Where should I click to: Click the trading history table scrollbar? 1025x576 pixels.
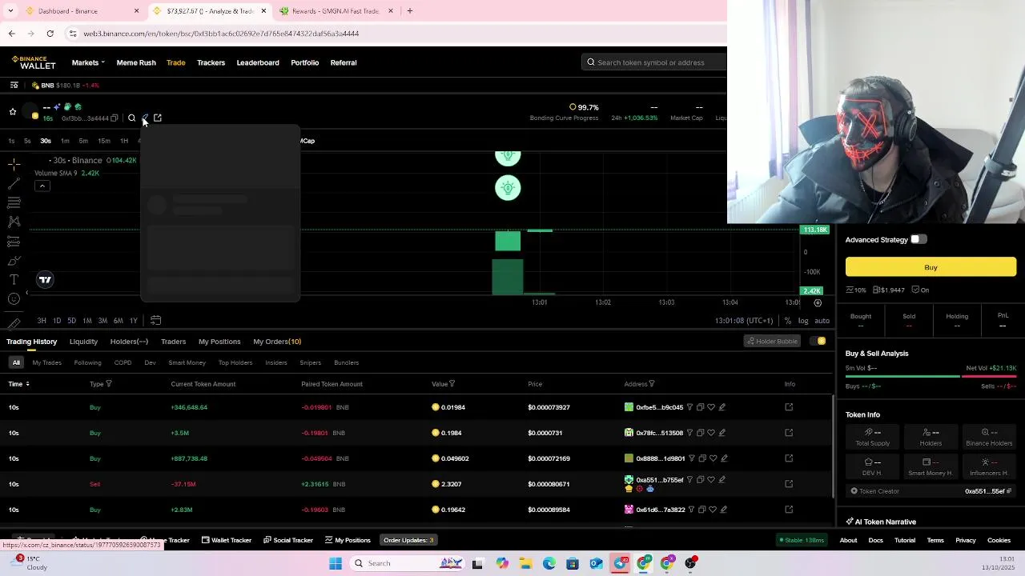(833, 448)
